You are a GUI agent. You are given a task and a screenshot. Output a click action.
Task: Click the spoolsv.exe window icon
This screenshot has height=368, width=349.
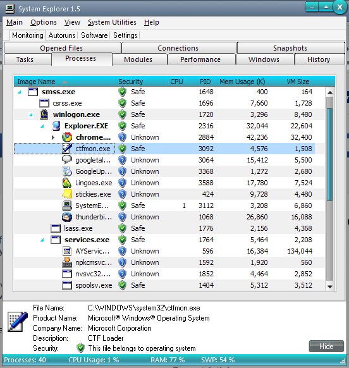click(67, 285)
